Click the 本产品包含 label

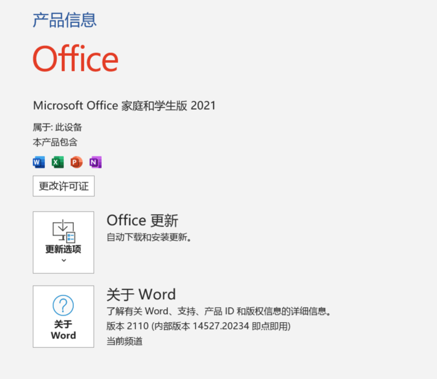tap(55, 142)
